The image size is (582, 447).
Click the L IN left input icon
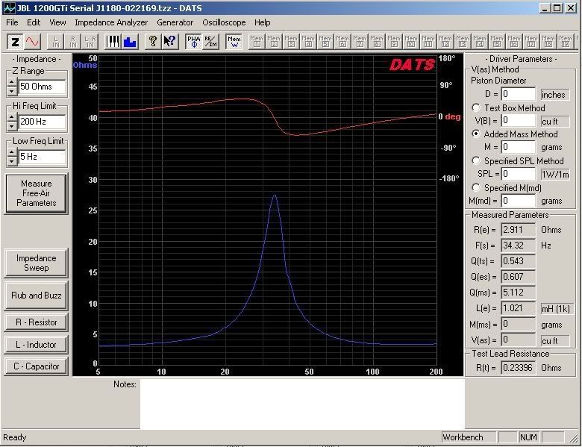coord(56,42)
